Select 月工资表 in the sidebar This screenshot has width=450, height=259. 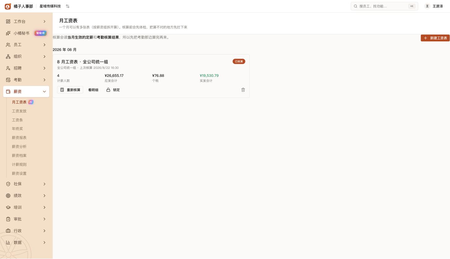coord(19,102)
